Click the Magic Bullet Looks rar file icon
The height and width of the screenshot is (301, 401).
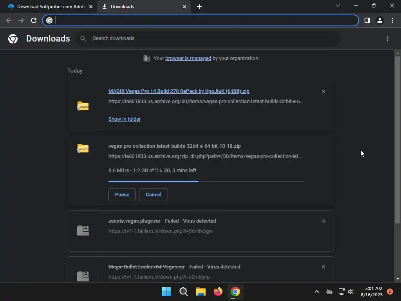click(83, 276)
